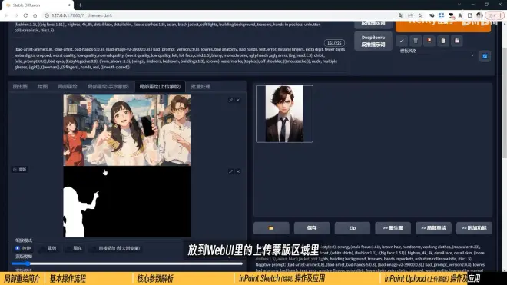Remove the uploaded mask image with X
This screenshot has width=507, height=285.
pos(238,171)
